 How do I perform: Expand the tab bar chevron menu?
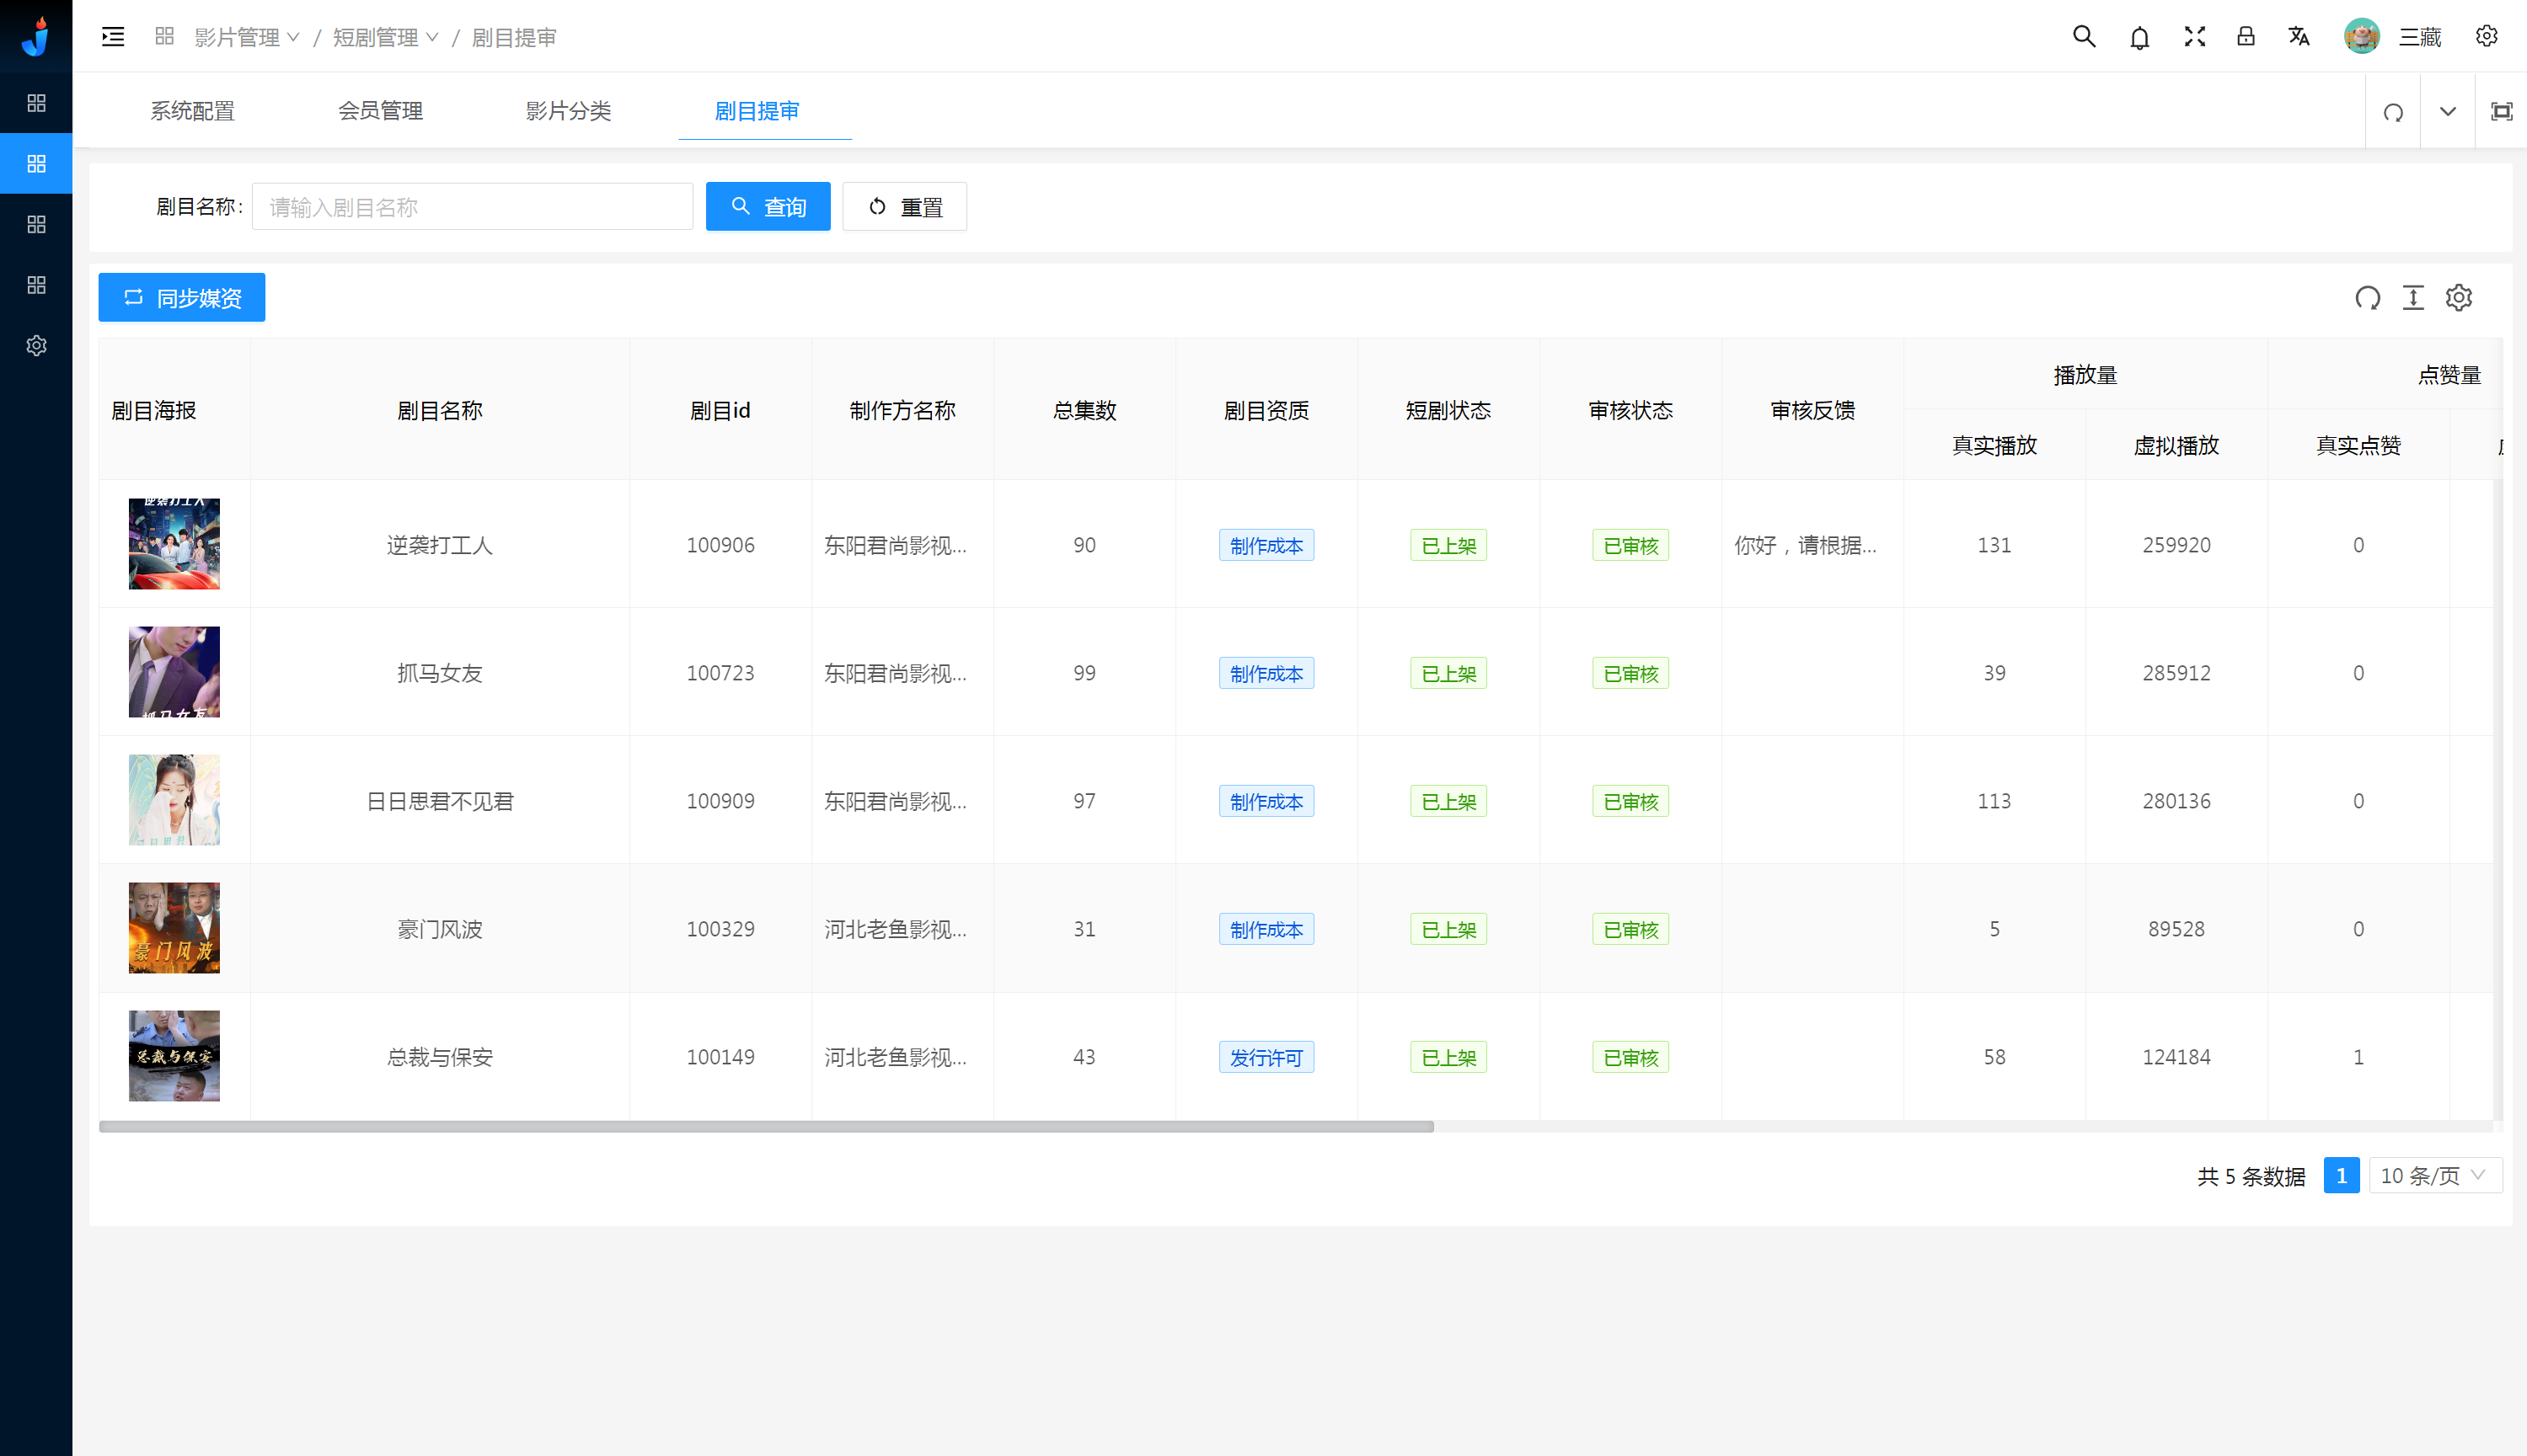pos(2447,111)
